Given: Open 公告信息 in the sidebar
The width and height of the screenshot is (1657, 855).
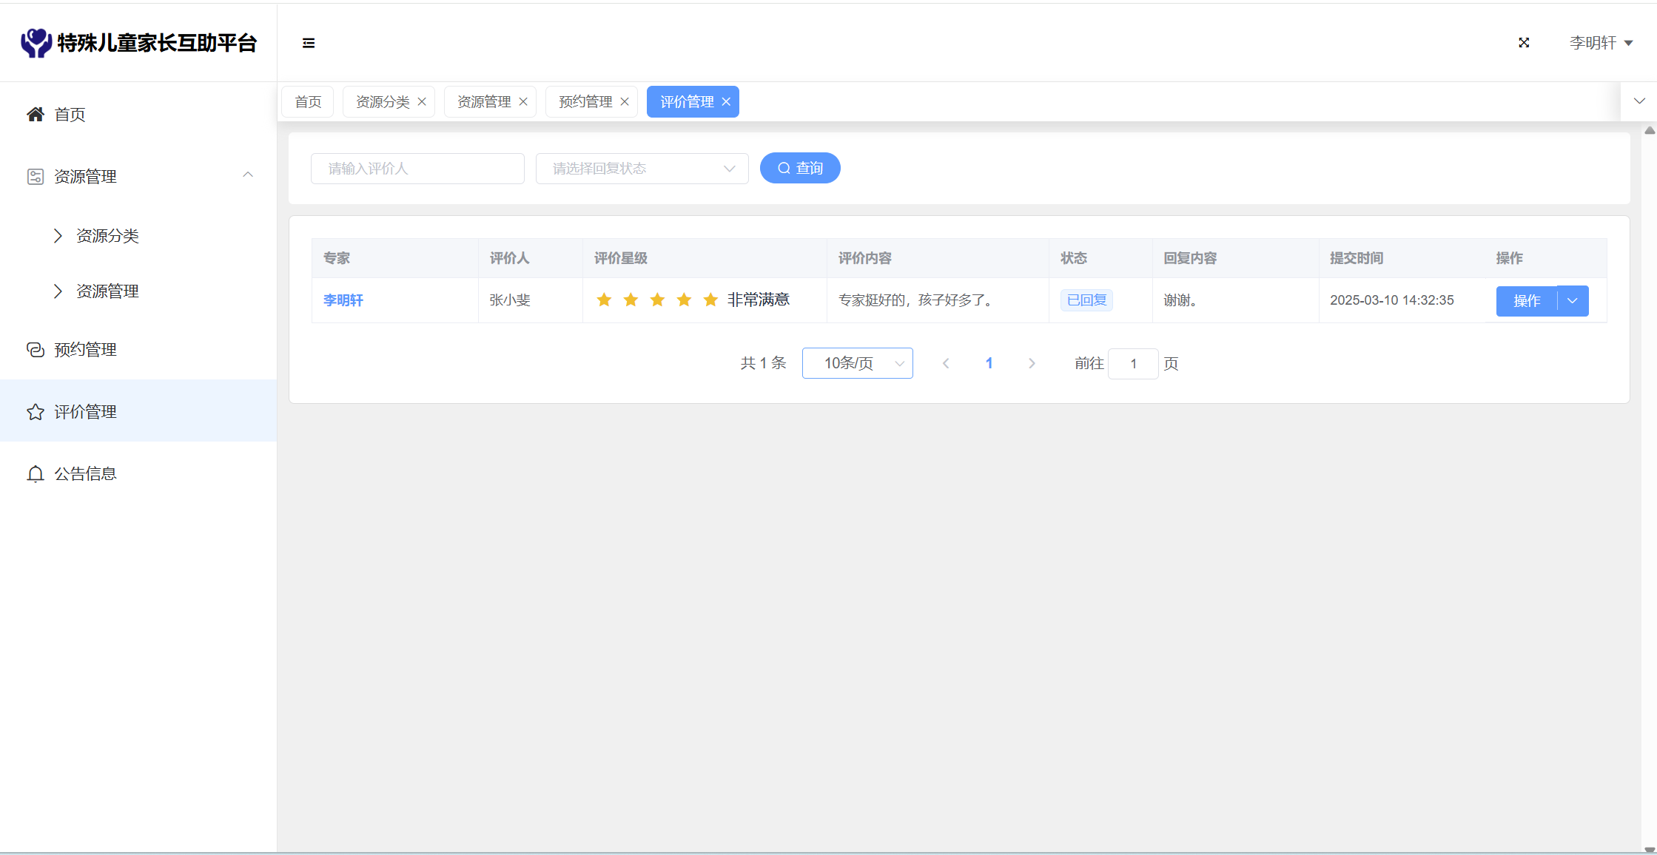Looking at the screenshot, I should (x=85, y=474).
